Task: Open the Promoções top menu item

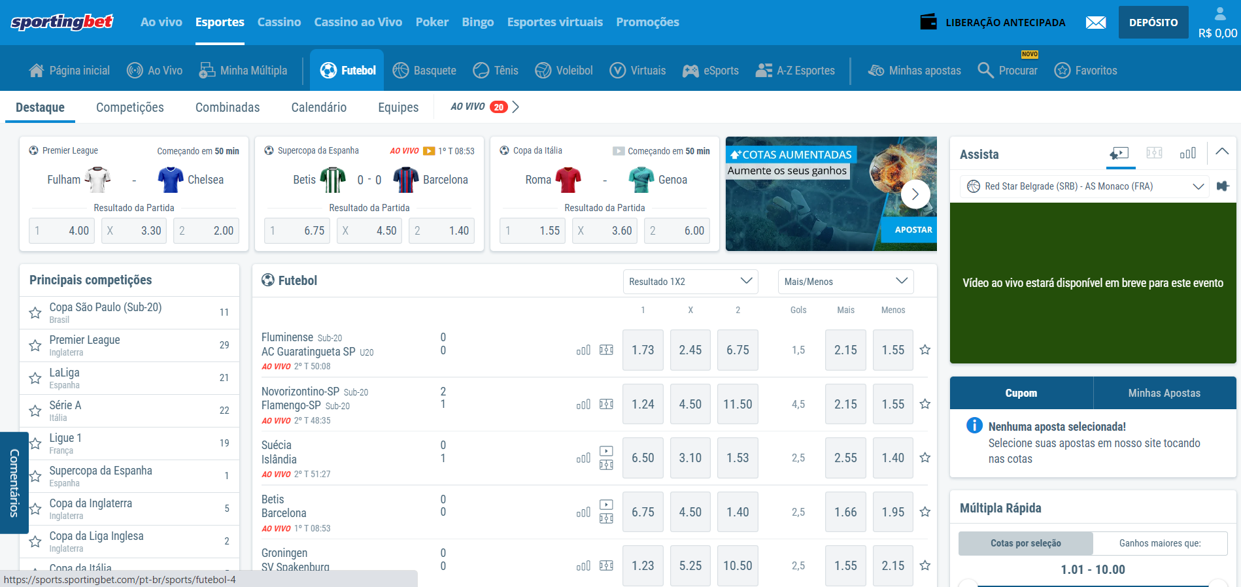Action: pyautogui.click(x=647, y=22)
